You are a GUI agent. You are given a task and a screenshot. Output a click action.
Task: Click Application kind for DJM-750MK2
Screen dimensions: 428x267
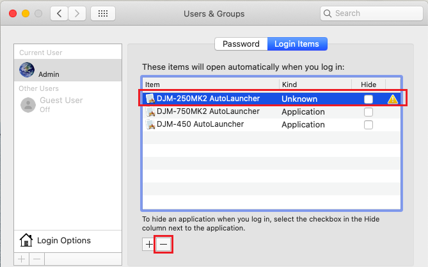pyautogui.click(x=303, y=112)
